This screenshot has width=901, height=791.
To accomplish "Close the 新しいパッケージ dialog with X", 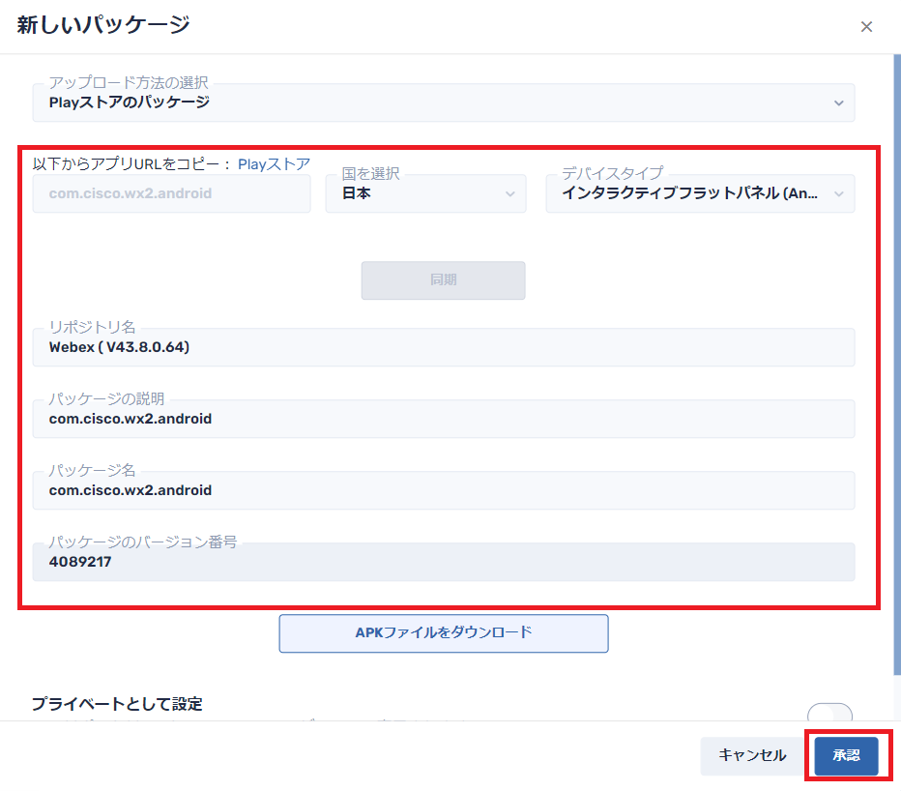I will [866, 26].
